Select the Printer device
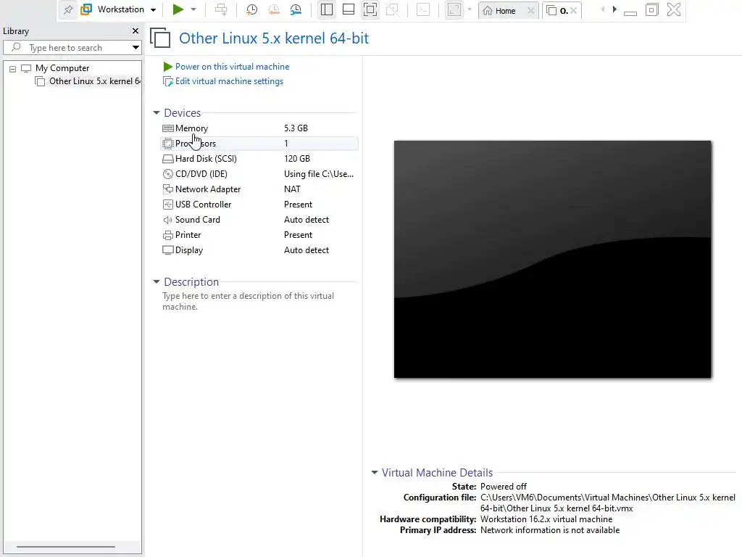The image size is (742, 557). point(259,235)
